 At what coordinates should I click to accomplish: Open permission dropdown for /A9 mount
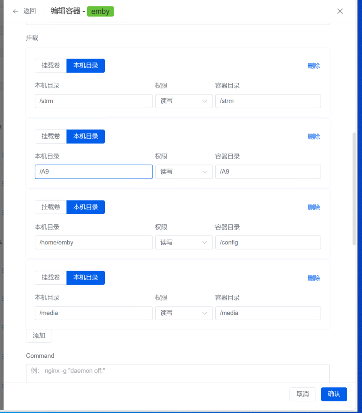point(184,172)
